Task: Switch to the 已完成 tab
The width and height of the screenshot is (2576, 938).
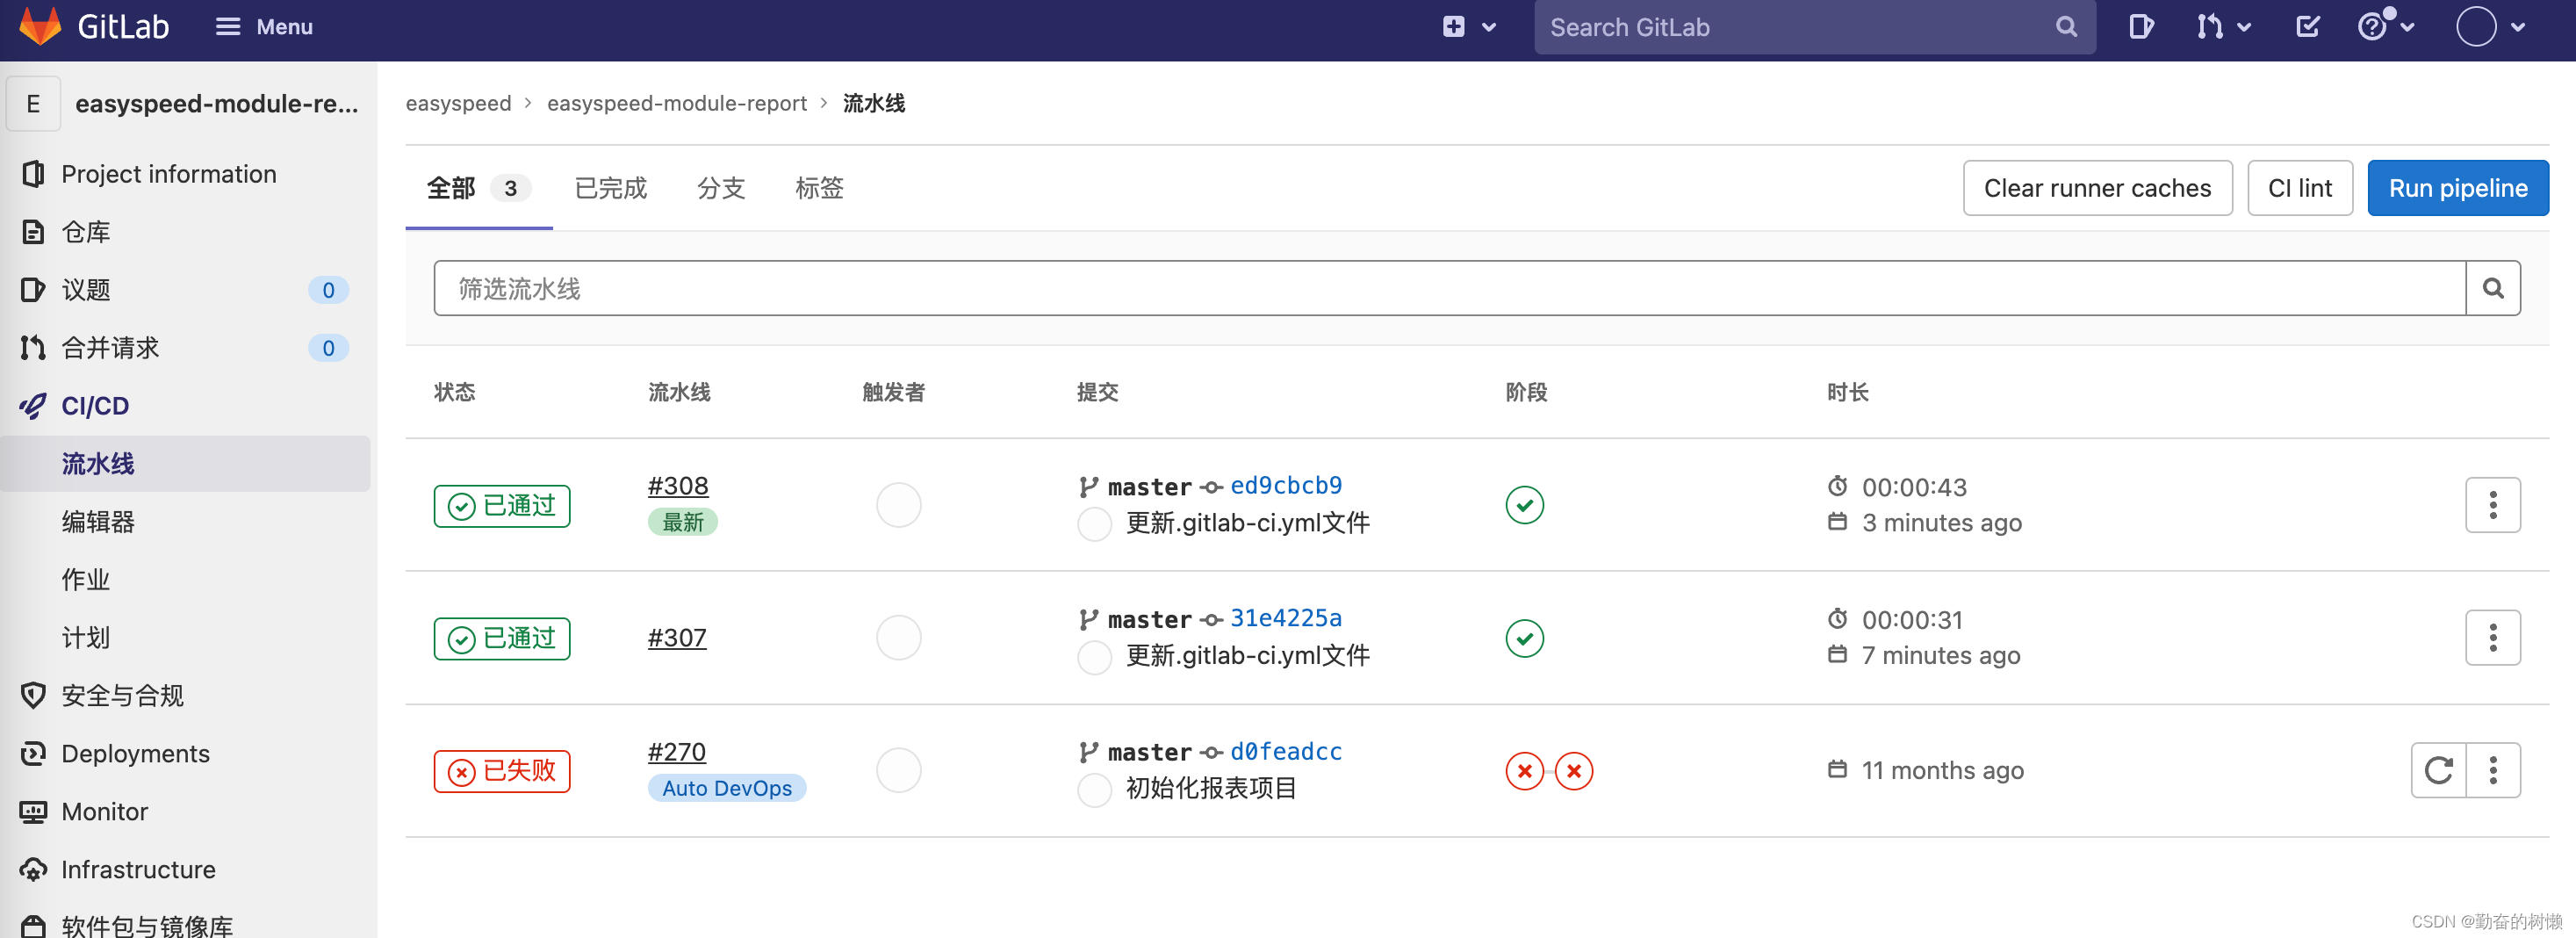Action: (611, 188)
